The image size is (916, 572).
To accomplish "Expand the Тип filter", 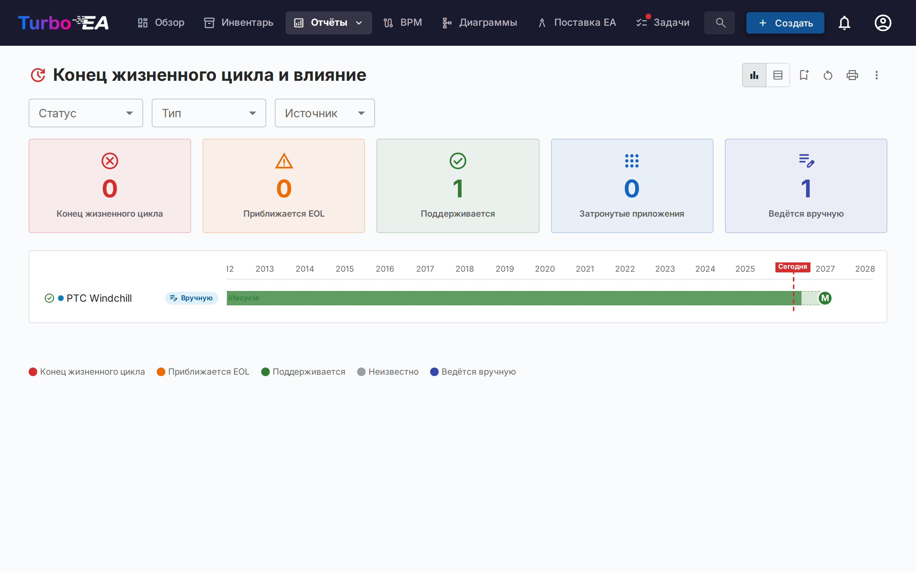I will [x=209, y=113].
